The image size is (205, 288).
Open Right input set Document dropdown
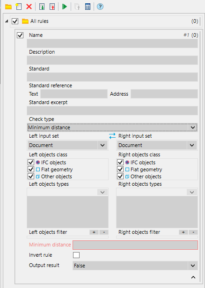157,145
